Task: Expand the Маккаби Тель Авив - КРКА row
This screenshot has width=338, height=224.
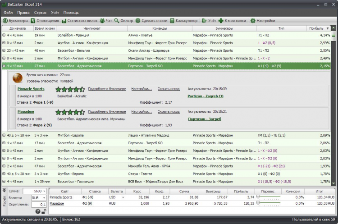Action: 4,166
